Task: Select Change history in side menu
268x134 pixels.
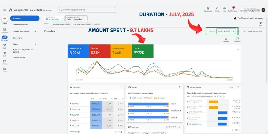Action: pos(19,57)
